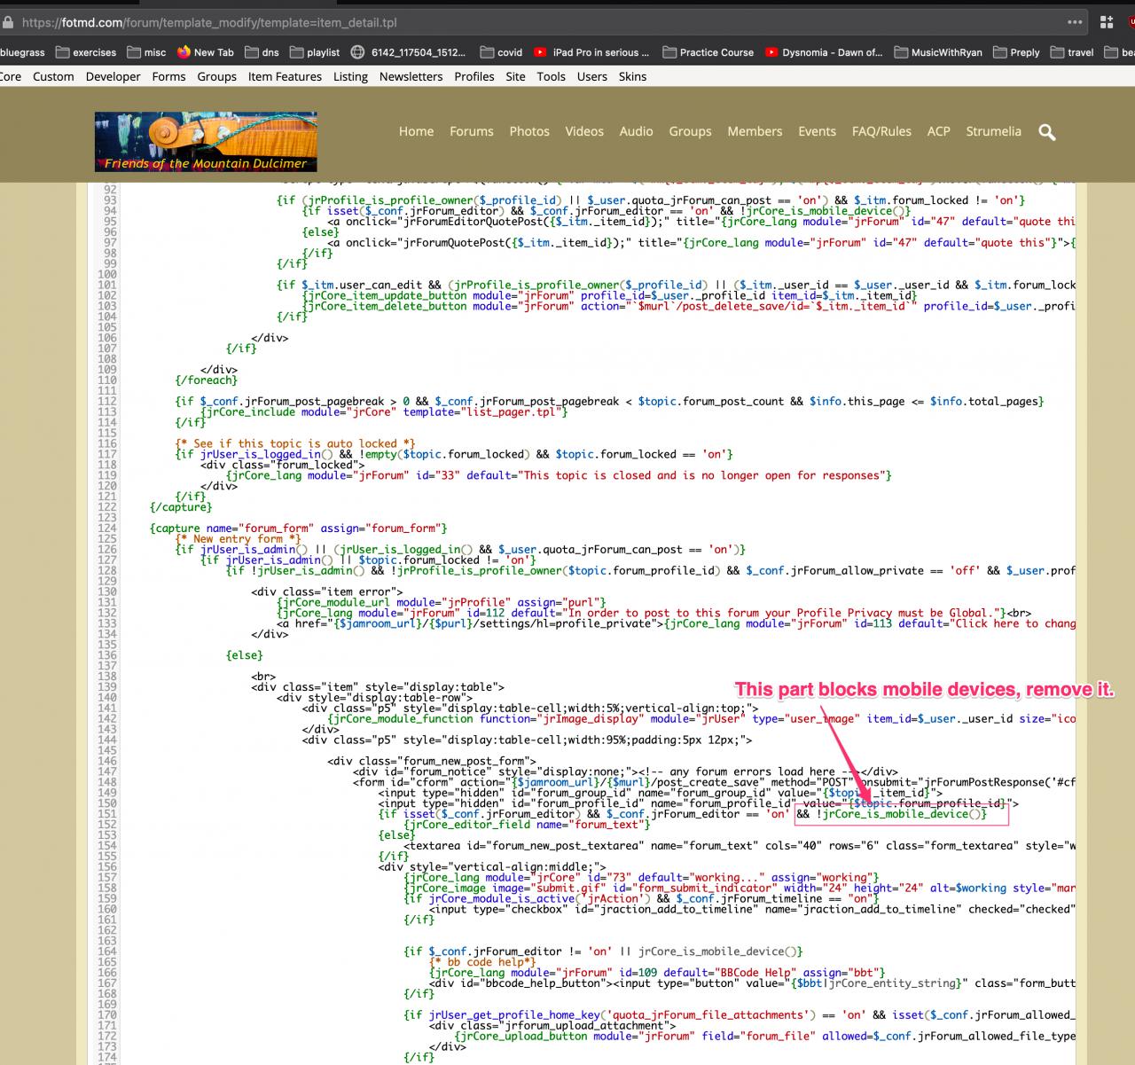This screenshot has height=1065, width=1135.
Task: Open the Item Features admin menu
Action: coord(285,76)
